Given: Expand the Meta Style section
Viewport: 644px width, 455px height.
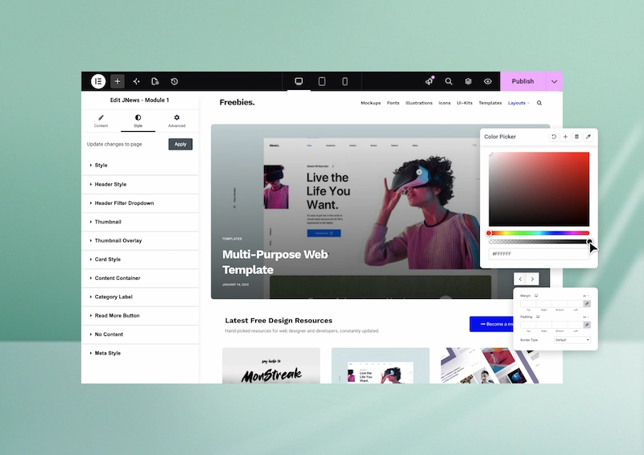Looking at the screenshot, I should pyautogui.click(x=140, y=353).
